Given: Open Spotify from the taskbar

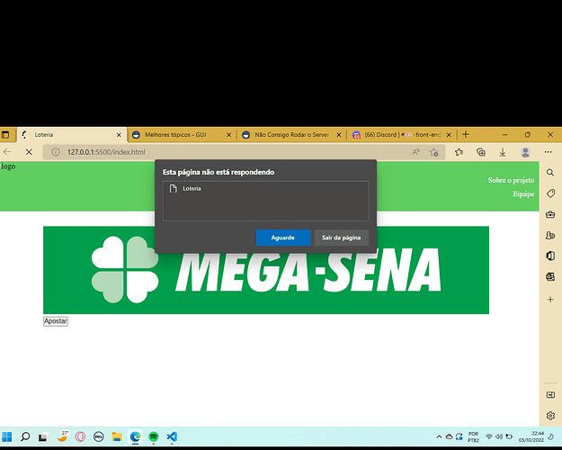Looking at the screenshot, I should click(x=154, y=436).
